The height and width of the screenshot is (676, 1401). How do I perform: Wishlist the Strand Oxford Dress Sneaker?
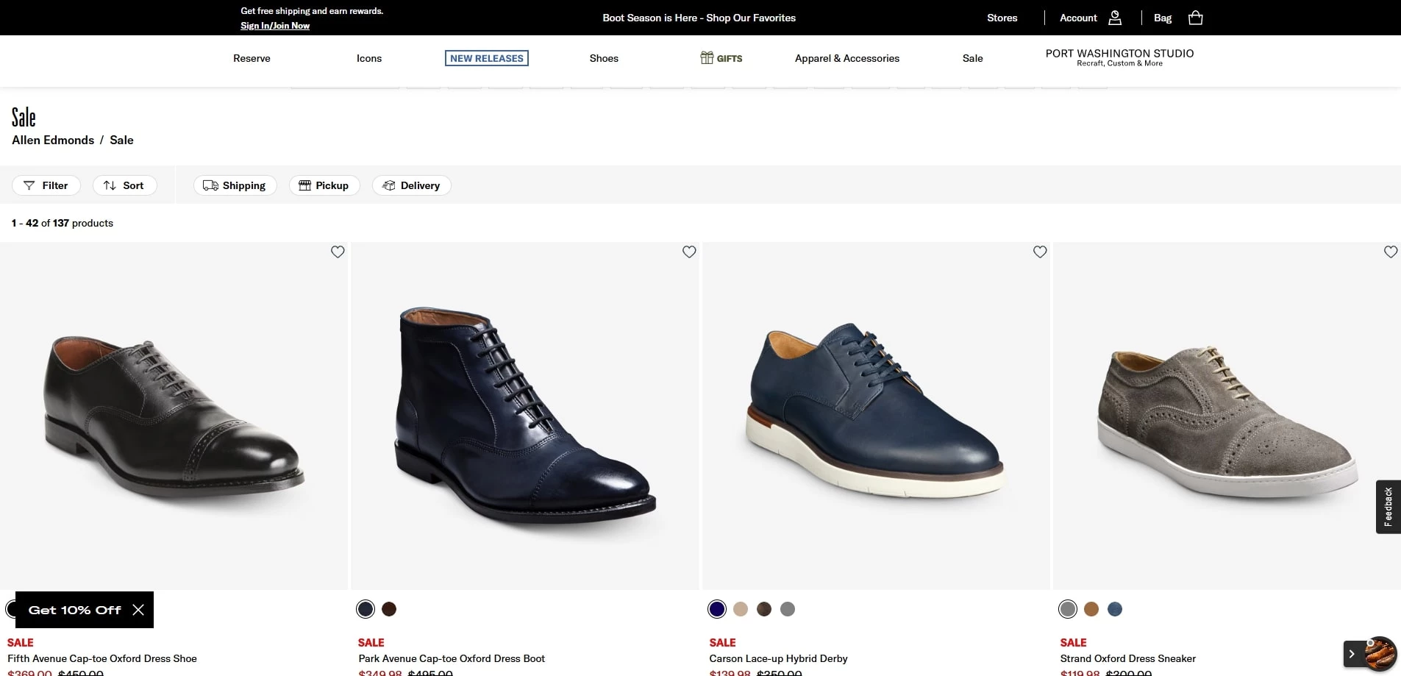click(1390, 252)
